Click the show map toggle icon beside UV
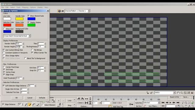The image size is (195, 110). [59, 11]
